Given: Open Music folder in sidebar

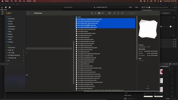Looking at the screenshot, I should [10, 32].
